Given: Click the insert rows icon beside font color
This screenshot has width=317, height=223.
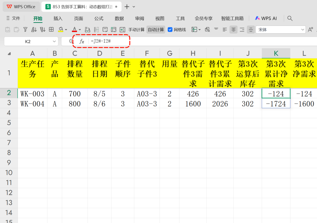Looking at the screenshot, I should [x=87, y=30].
